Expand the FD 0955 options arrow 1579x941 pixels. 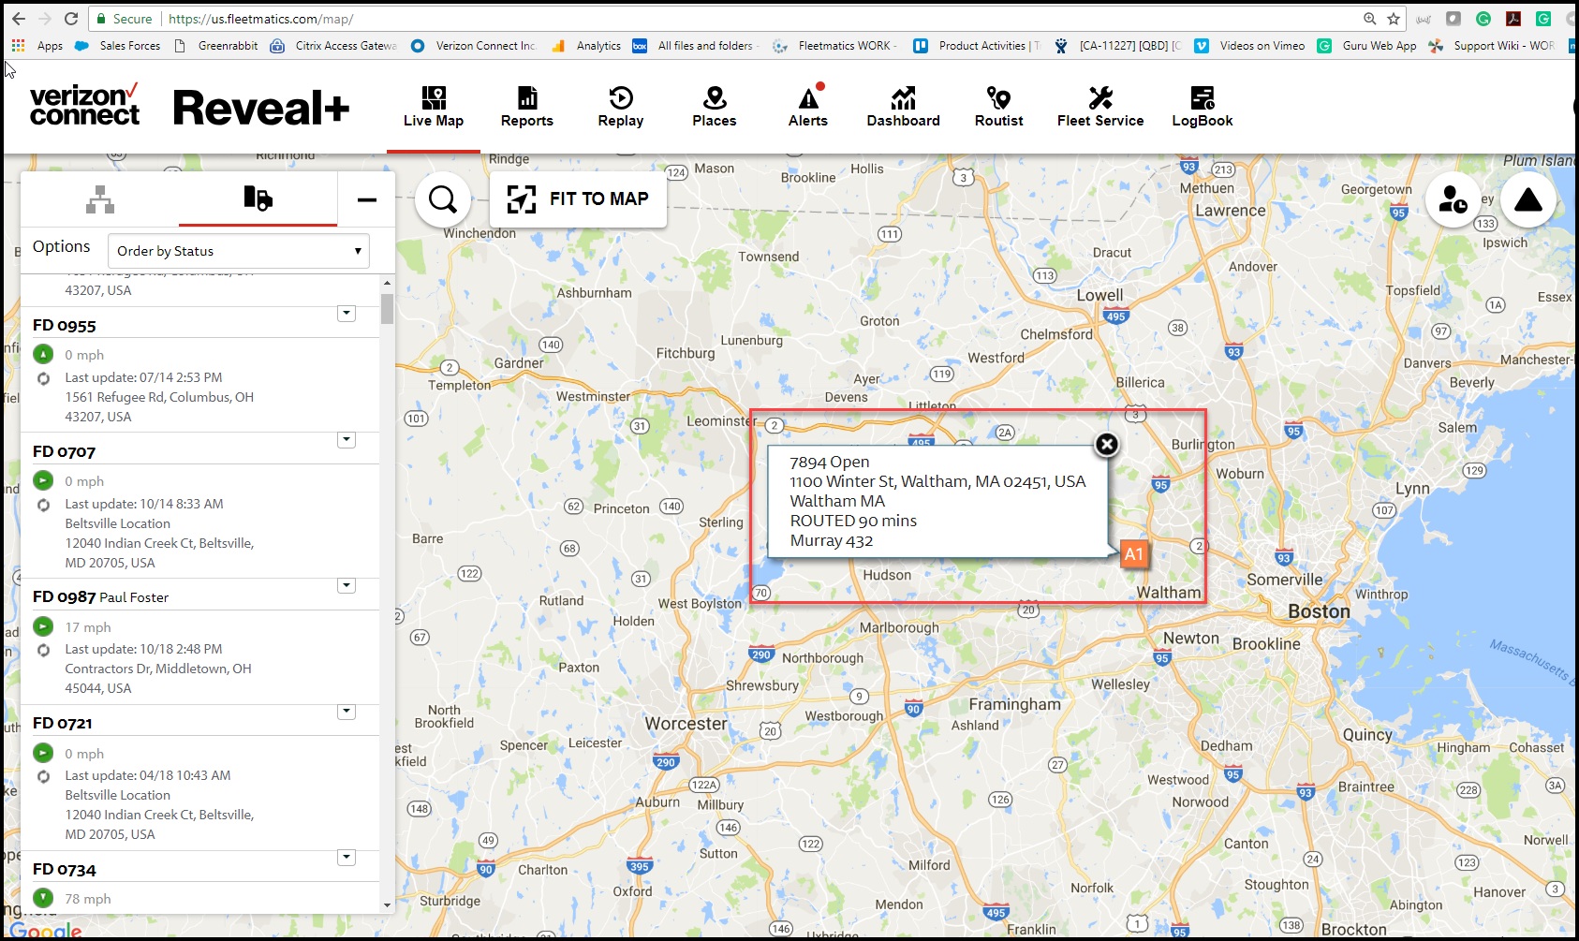click(347, 313)
